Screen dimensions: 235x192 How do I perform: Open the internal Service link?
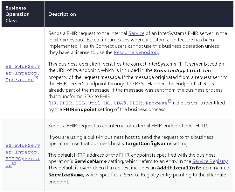point(136,33)
